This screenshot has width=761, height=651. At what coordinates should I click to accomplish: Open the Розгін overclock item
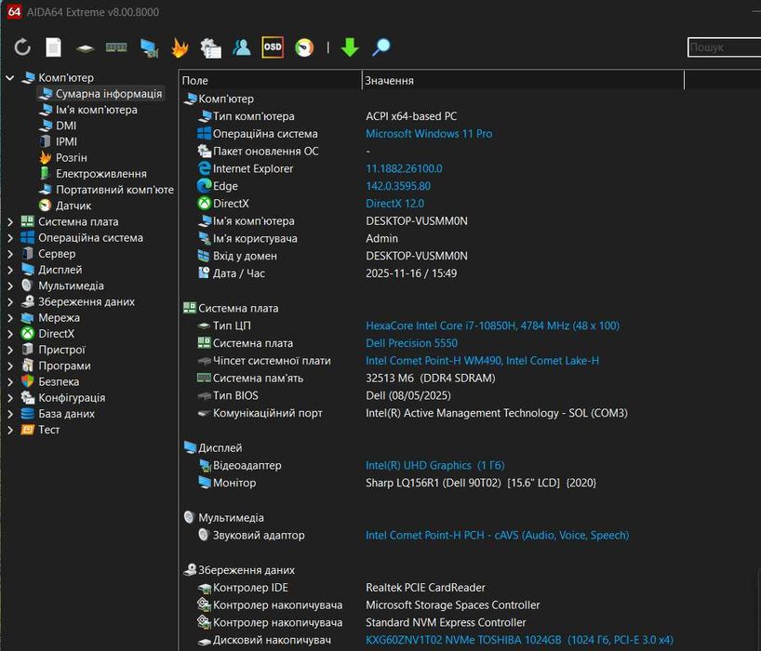coord(72,158)
